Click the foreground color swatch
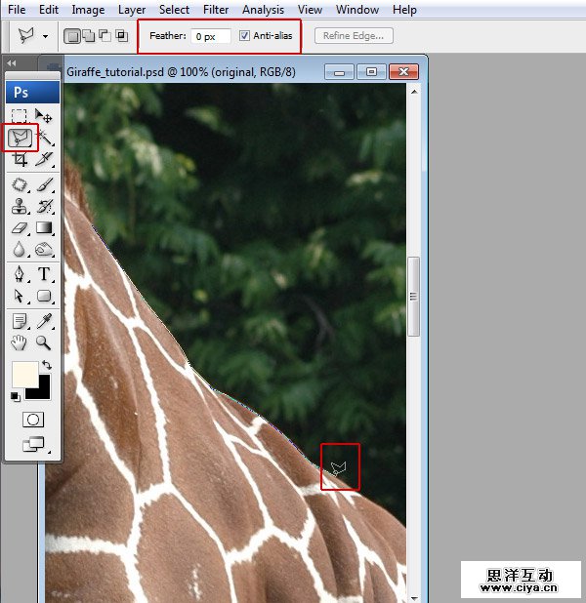Image resolution: width=586 pixels, height=603 pixels. (23, 374)
